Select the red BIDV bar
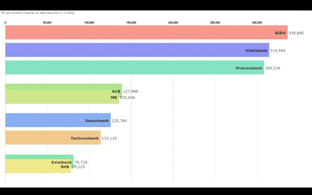This screenshot has width=312, height=195. pyautogui.click(x=146, y=32)
